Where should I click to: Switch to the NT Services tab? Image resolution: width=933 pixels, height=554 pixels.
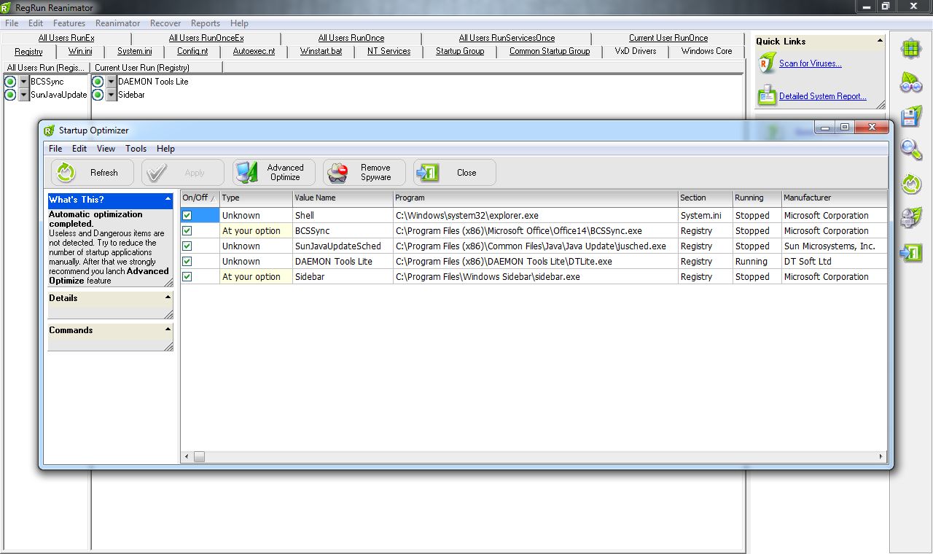click(x=389, y=51)
